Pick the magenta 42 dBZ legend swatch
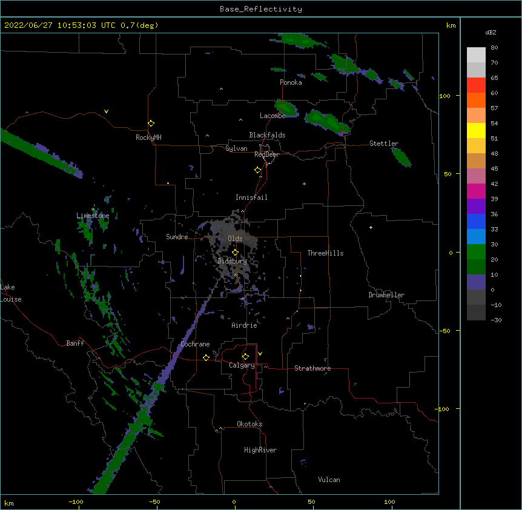 [x=476, y=191]
